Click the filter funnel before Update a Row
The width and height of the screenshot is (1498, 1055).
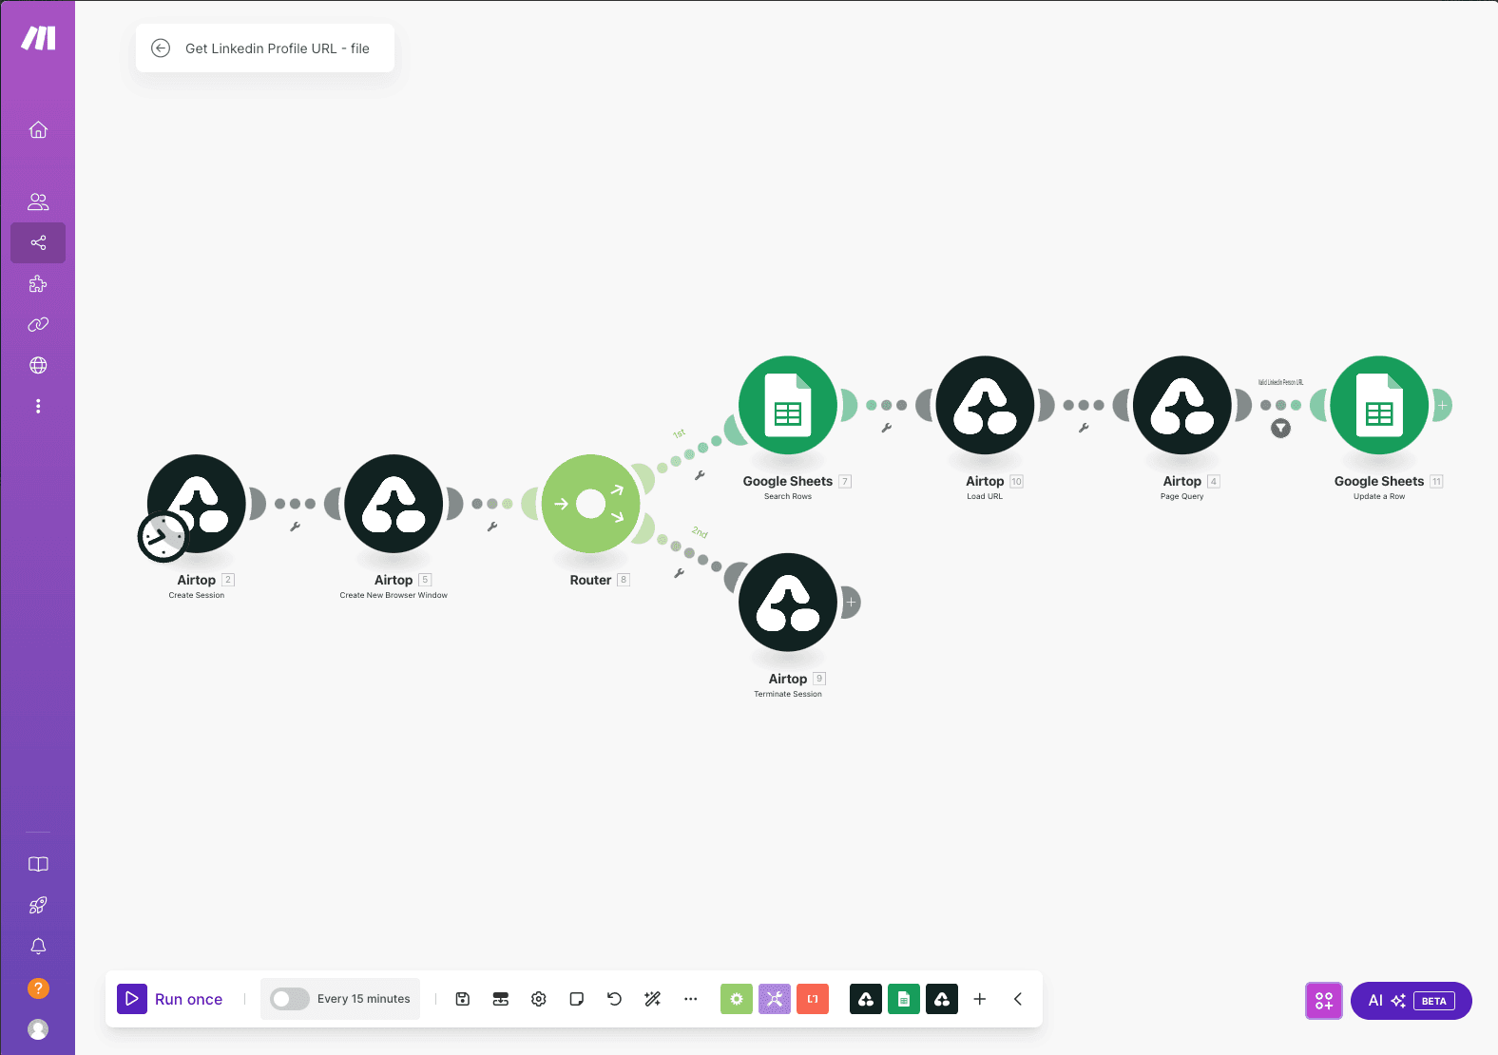tap(1281, 429)
